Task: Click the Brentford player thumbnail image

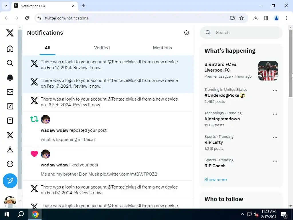Action: [x=268, y=71]
